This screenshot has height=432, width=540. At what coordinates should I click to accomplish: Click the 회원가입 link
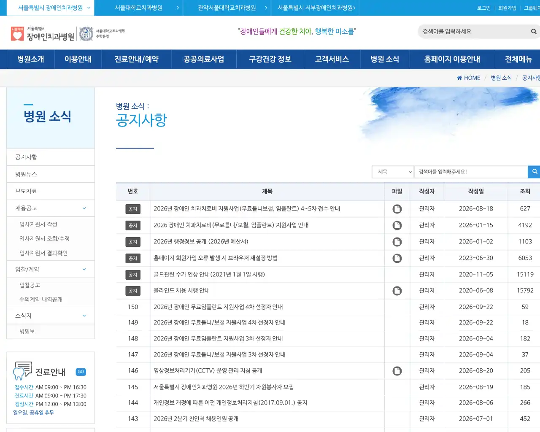point(507,8)
